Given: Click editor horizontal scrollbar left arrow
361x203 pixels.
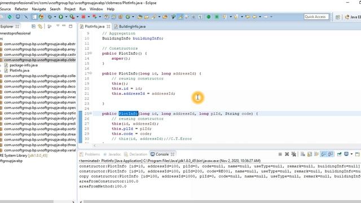Looking at the screenshot, I should [95, 145].
